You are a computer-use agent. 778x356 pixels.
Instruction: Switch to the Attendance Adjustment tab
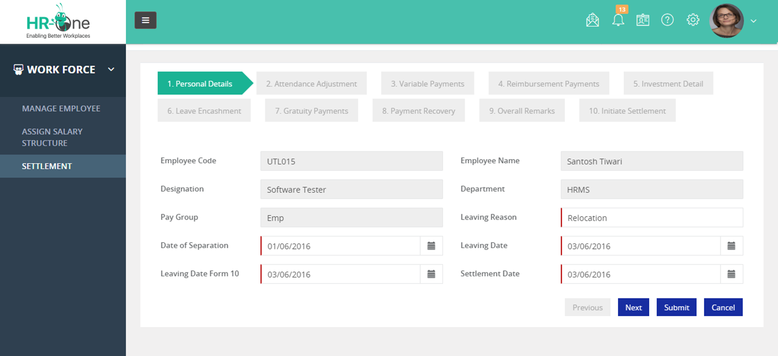(312, 83)
